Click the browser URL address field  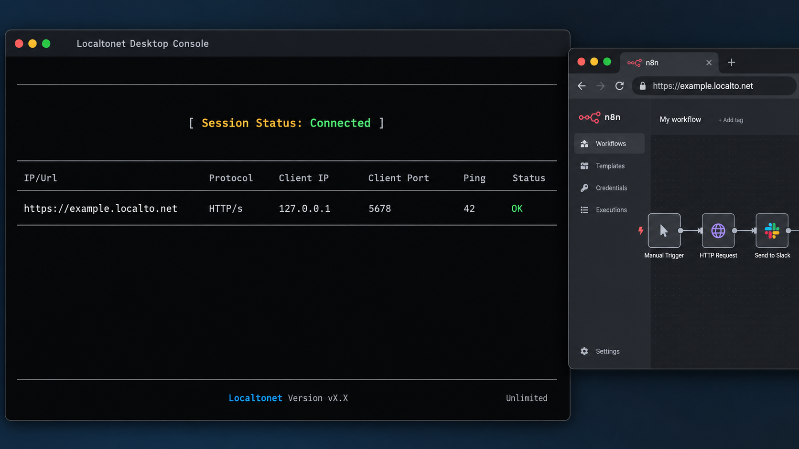click(x=714, y=86)
